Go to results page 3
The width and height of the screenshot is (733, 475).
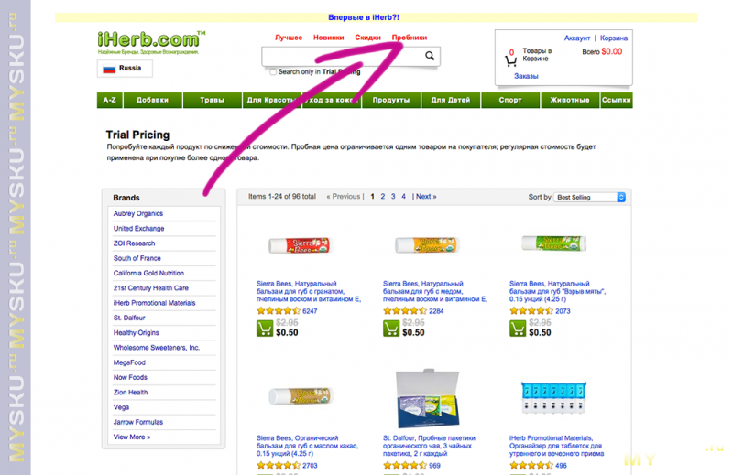point(393,197)
